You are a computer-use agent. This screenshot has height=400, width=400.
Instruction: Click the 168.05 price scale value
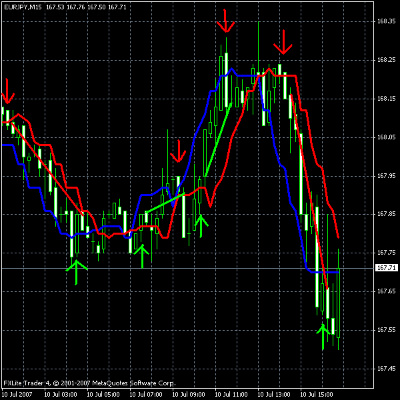click(386, 137)
